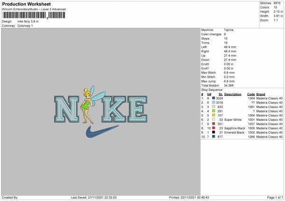
Task: Select the embroidered letter N in preview
Action: (x=67, y=109)
